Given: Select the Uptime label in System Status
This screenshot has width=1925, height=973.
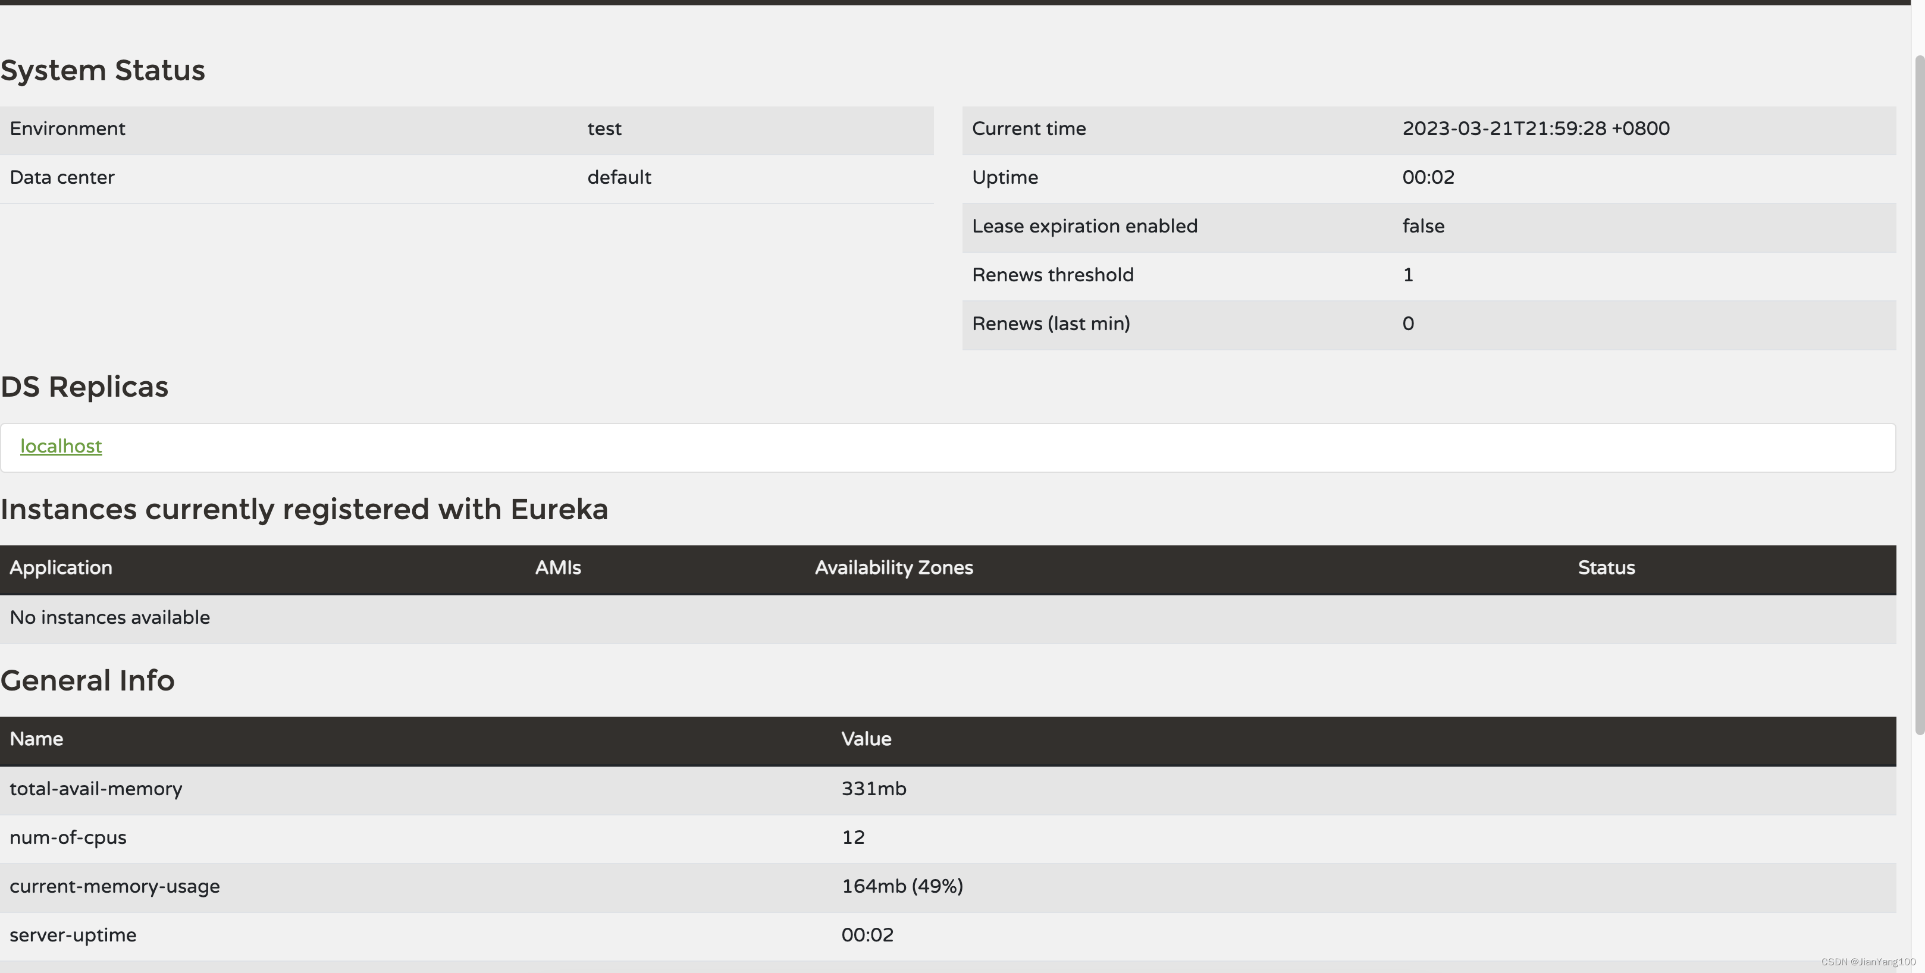Looking at the screenshot, I should (1004, 178).
